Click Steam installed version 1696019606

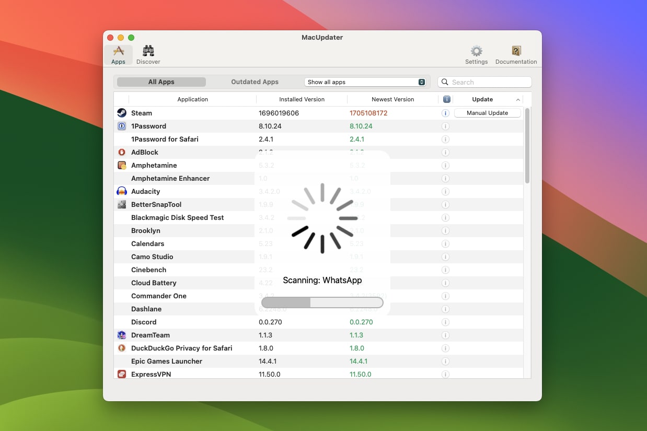(x=279, y=113)
